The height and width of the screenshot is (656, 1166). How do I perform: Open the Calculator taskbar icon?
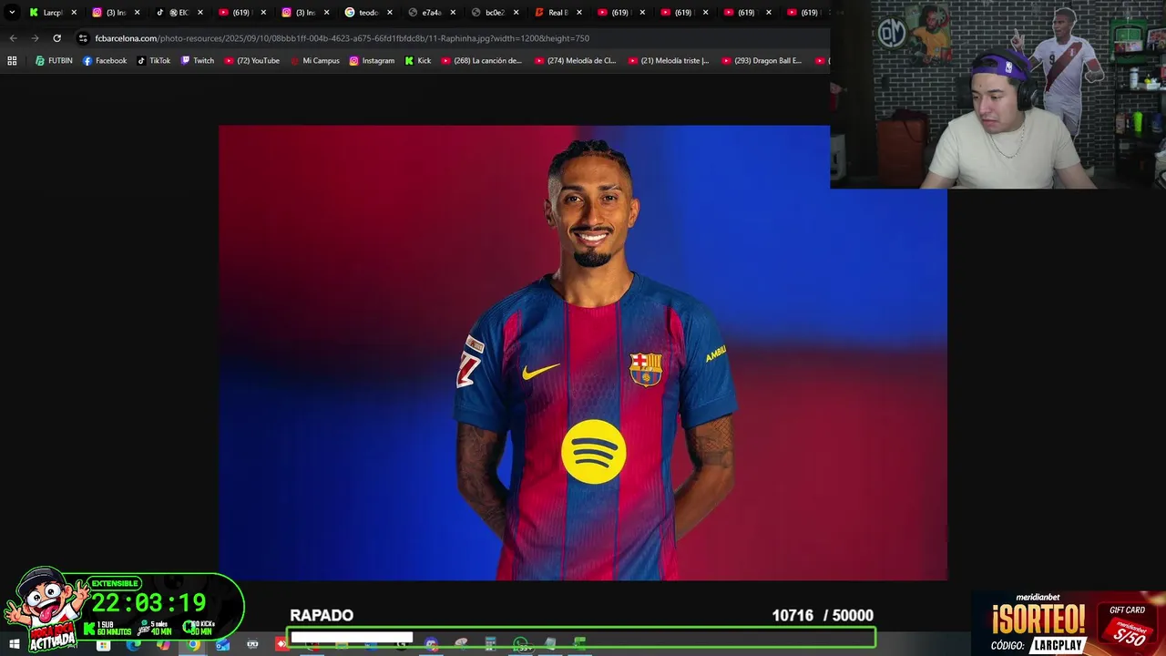(490, 644)
